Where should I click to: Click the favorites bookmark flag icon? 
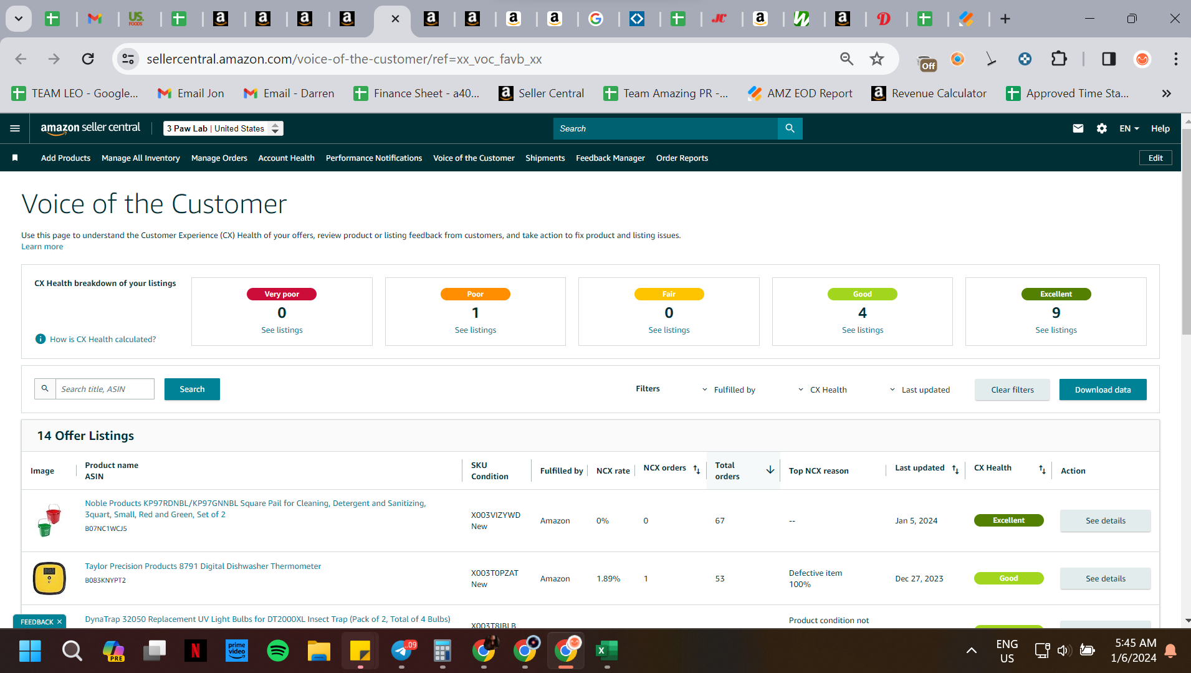[x=15, y=158]
